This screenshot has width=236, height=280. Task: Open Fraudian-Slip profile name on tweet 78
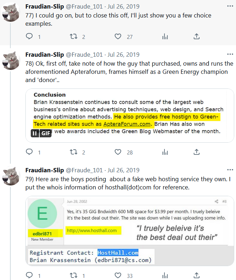point(45,55)
